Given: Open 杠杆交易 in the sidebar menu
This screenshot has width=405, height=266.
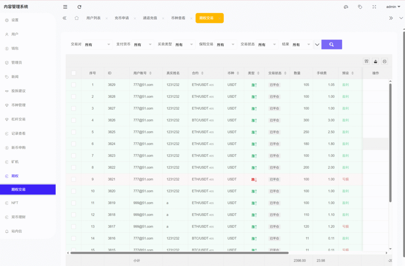Looking at the screenshot, I should [x=18, y=119].
